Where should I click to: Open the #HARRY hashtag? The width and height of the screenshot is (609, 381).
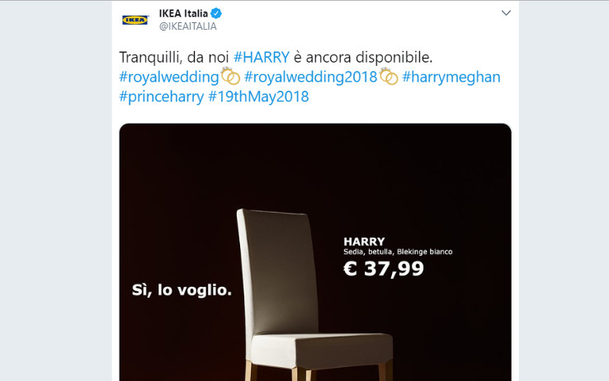coord(262,58)
